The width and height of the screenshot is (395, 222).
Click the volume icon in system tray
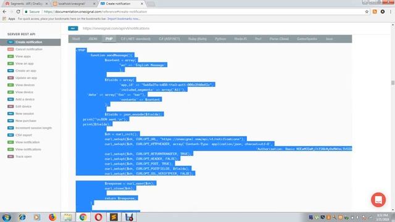[x=357, y=218]
